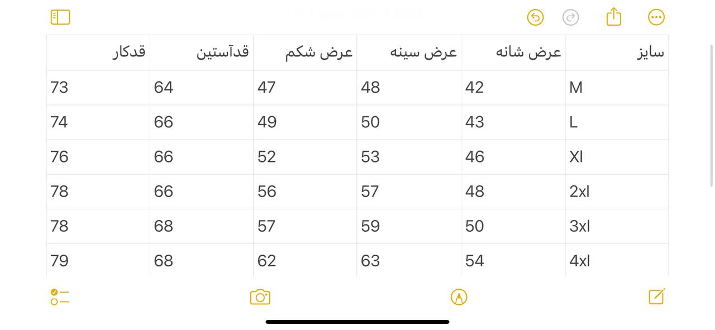Tap the redo arrow icon
The width and height of the screenshot is (715, 330).
[570, 17]
